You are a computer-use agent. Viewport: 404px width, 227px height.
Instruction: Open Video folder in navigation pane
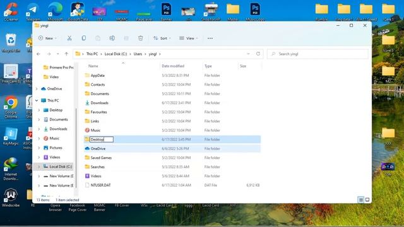pyautogui.click(x=51, y=77)
